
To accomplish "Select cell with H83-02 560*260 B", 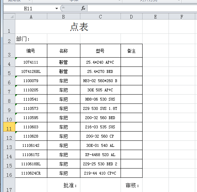I will 100,81.
